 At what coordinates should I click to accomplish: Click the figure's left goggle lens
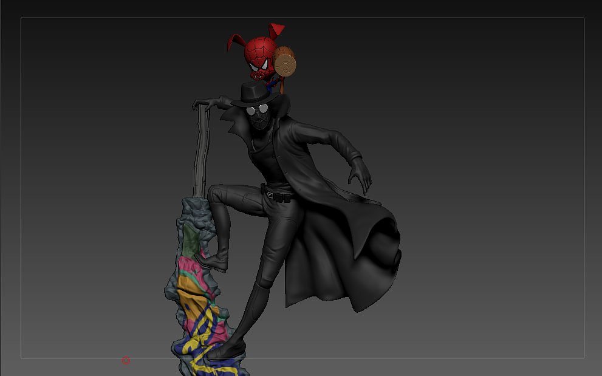[x=251, y=111]
